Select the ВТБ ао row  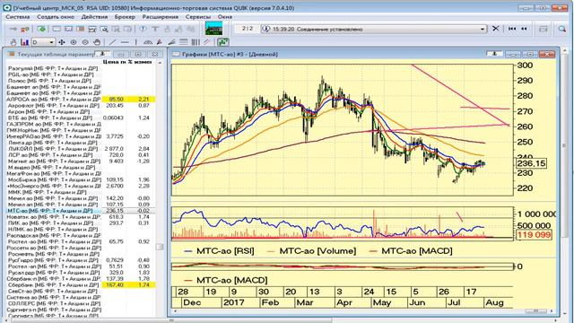(81, 118)
